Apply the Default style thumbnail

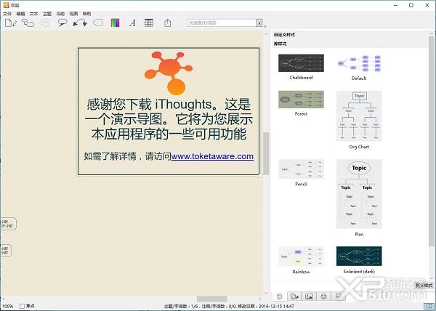point(359,63)
